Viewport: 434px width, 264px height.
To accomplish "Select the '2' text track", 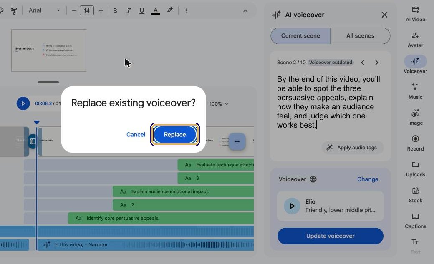I will 183,205.
